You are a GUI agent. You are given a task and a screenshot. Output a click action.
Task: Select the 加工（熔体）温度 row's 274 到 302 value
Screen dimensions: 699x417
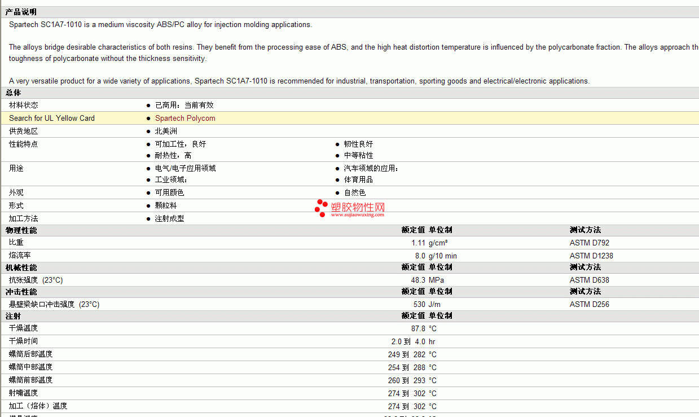(x=407, y=406)
